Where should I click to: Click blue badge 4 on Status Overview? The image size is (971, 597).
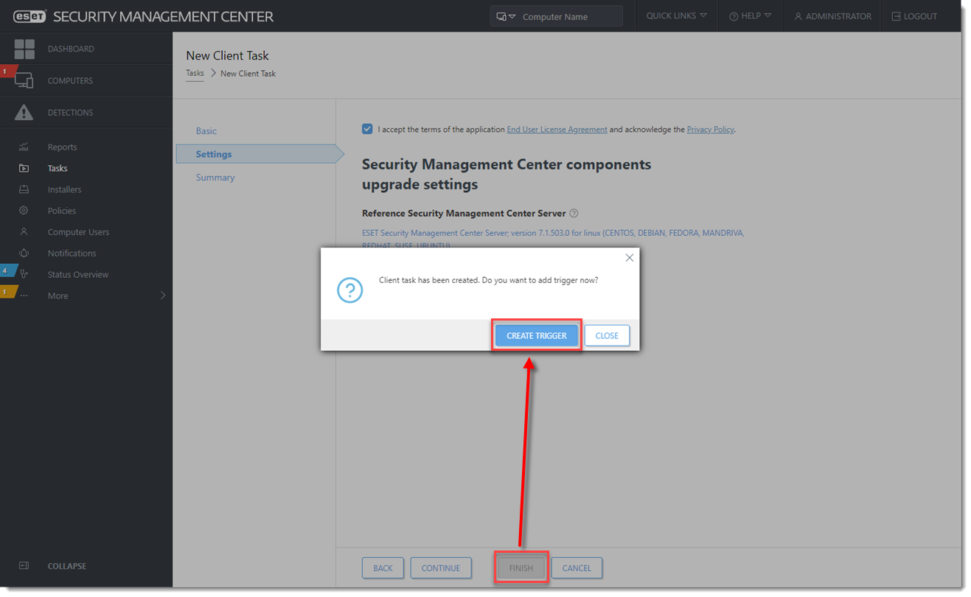(x=7, y=270)
